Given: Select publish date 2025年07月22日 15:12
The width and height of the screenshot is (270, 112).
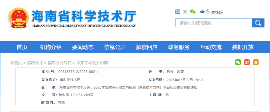Looking at the screenshot, I should pos(185,80).
